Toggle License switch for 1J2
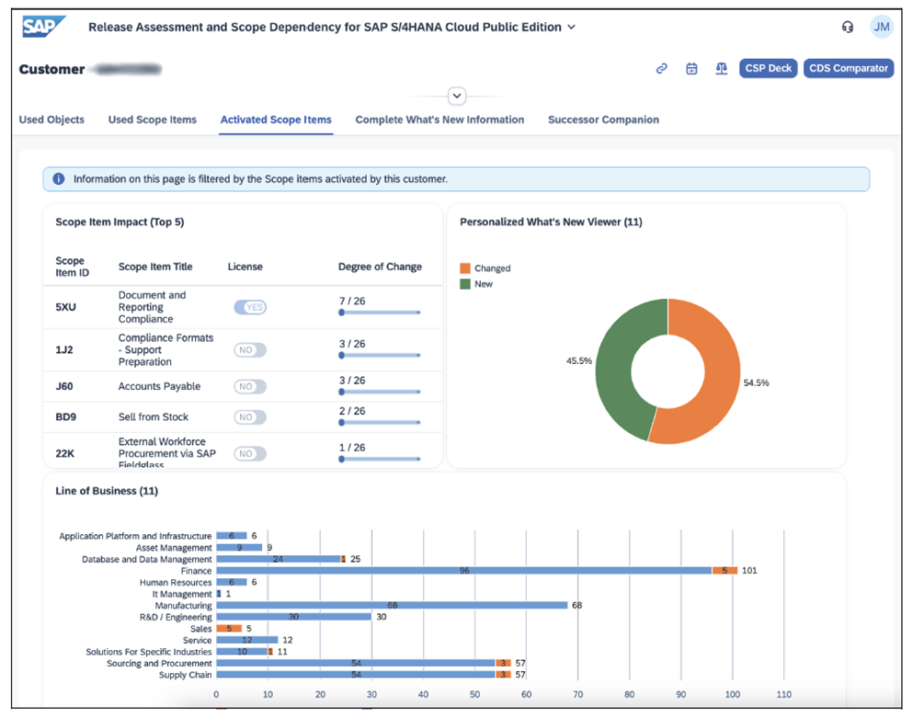 click(x=250, y=350)
